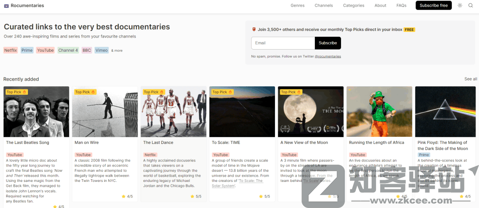Click the star rating on Man on Wire

click(x=127, y=196)
